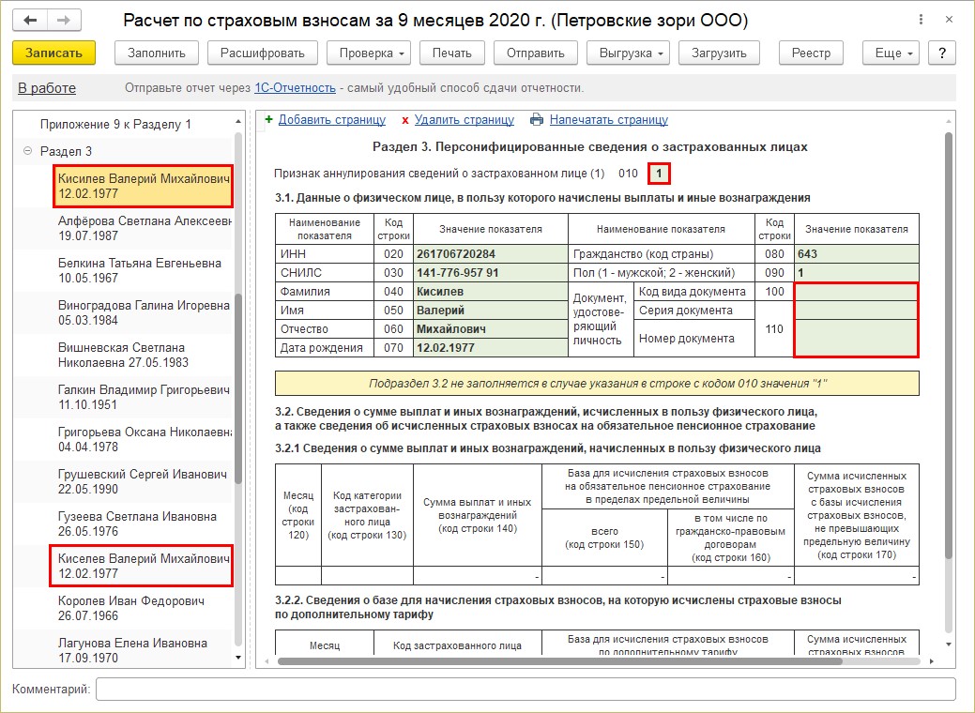This screenshot has width=975, height=713.
Task: Select Галкин Владимир Григорьевич entry
Action: [143, 397]
